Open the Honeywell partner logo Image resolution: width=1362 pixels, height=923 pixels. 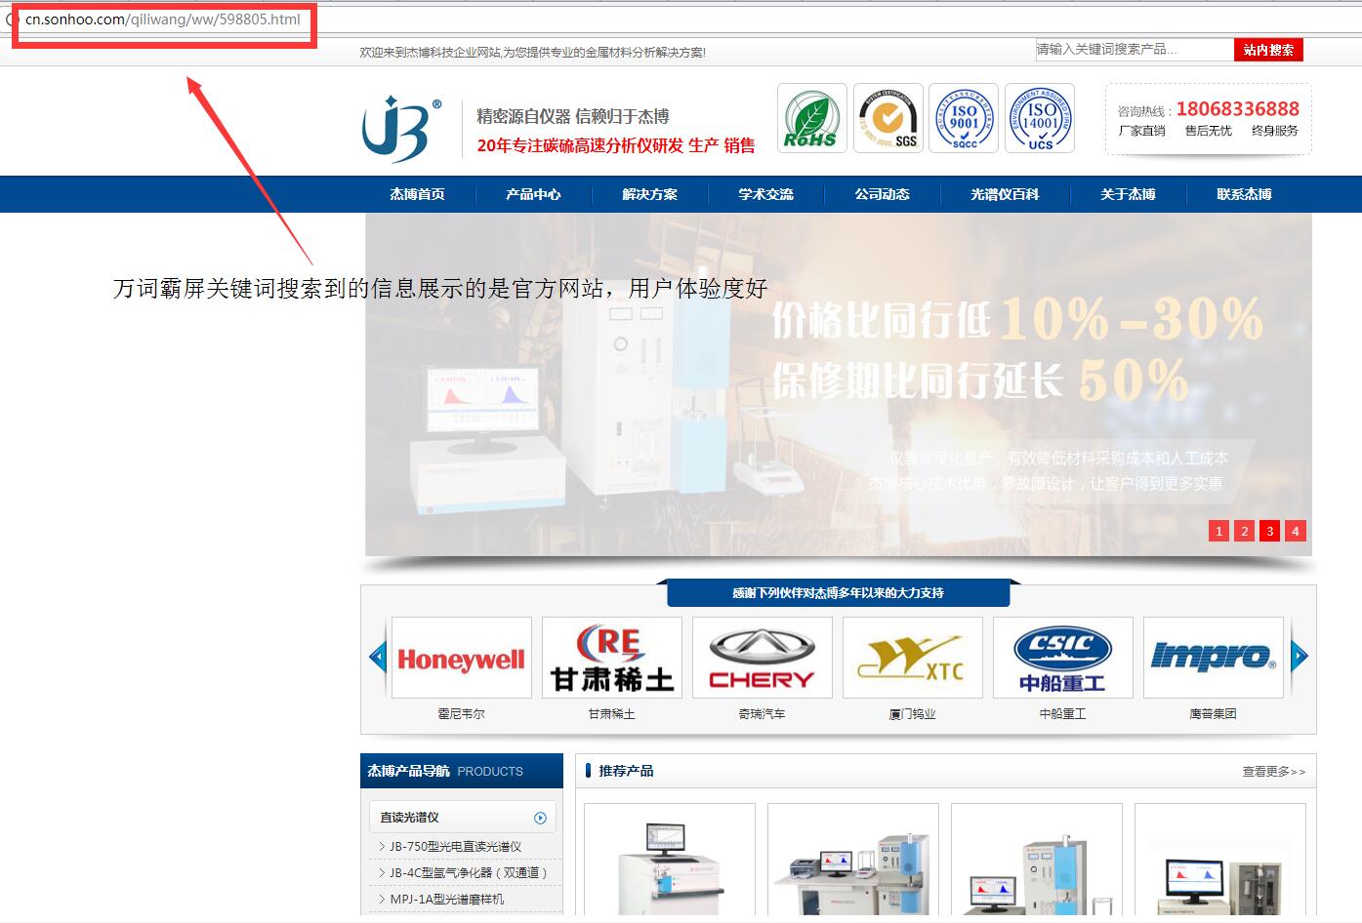[x=461, y=659]
